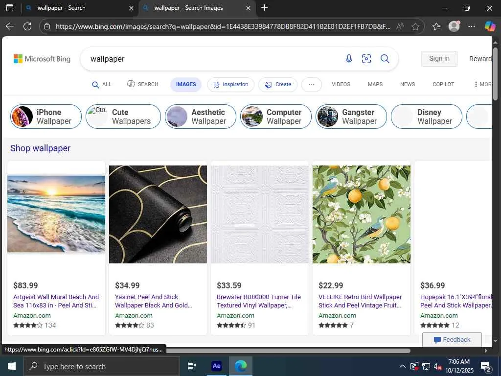
Task: Open the COPILOT tab
Action: (x=443, y=84)
